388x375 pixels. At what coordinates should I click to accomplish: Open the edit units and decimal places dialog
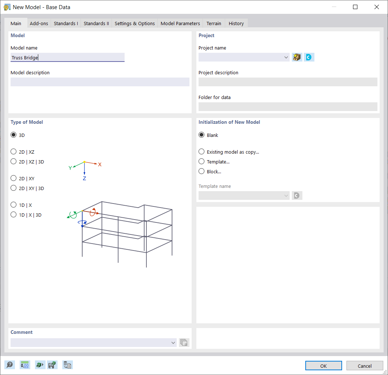coord(25,364)
